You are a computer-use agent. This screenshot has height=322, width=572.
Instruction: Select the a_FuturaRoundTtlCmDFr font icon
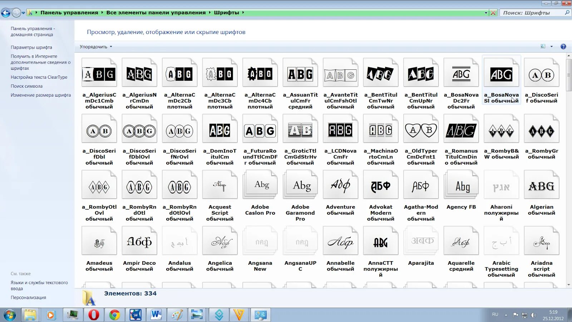click(260, 129)
